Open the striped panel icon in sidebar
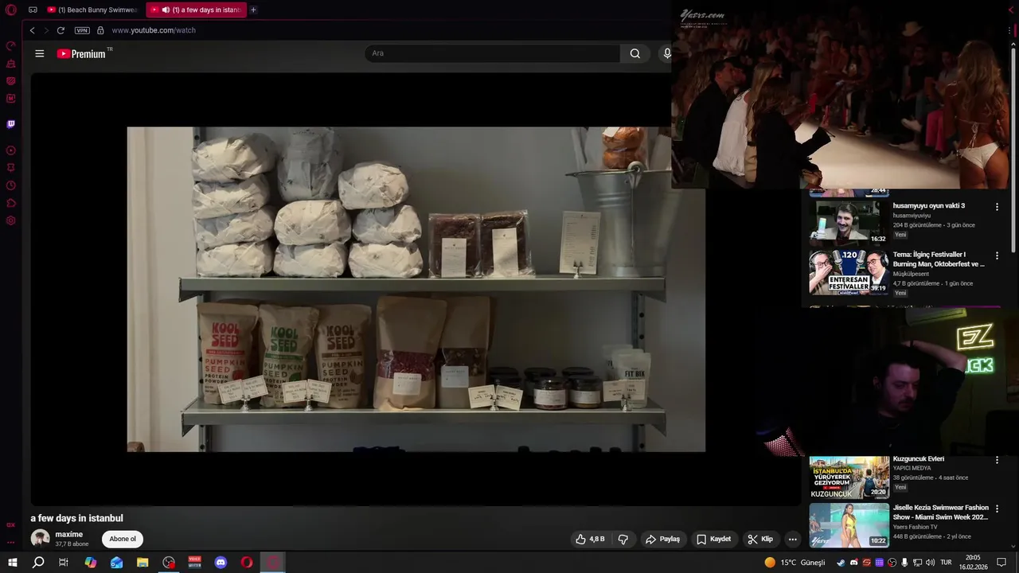 click(x=11, y=81)
